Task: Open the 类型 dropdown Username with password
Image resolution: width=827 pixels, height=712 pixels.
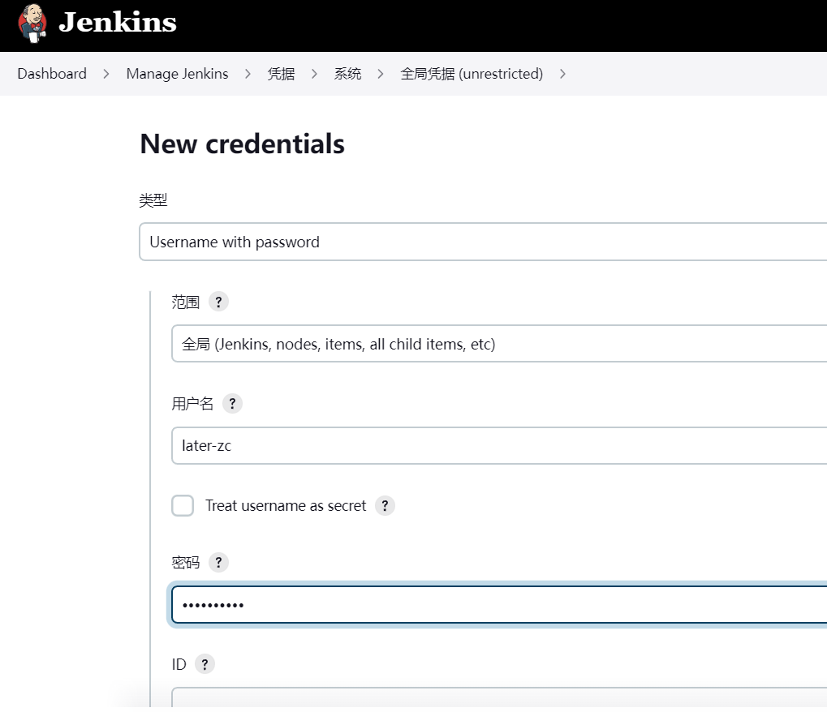Action: pyautogui.click(x=483, y=242)
